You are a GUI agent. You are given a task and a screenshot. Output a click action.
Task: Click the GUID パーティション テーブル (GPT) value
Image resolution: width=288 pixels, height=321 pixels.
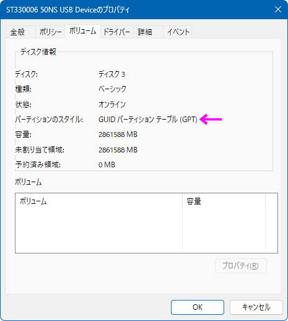tap(148, 120)
